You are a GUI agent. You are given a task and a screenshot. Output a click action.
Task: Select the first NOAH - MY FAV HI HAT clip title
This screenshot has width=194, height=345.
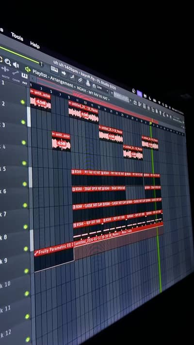coord(88,172)
